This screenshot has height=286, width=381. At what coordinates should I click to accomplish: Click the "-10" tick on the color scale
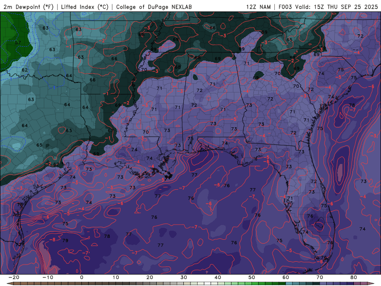coord(48,277)
